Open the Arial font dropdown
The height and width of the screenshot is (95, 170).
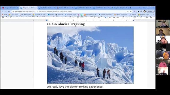[x=48, y=17]
